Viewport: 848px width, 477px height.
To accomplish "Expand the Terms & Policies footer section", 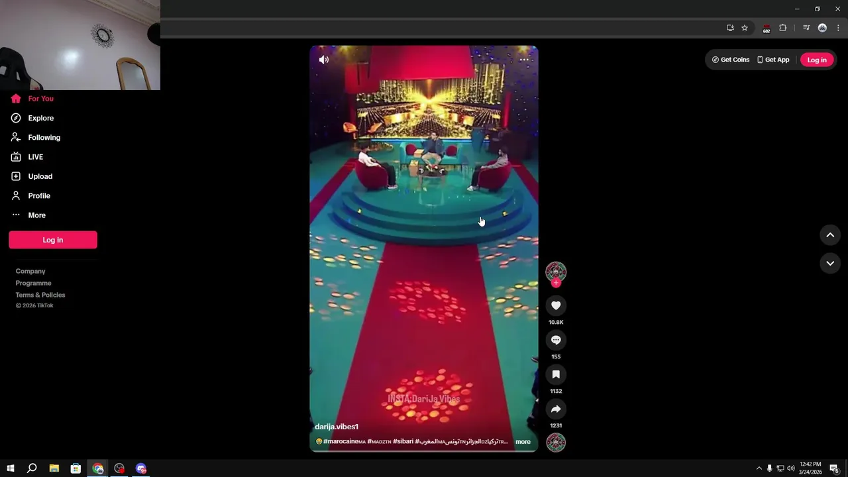I will (x=40, y=295).
